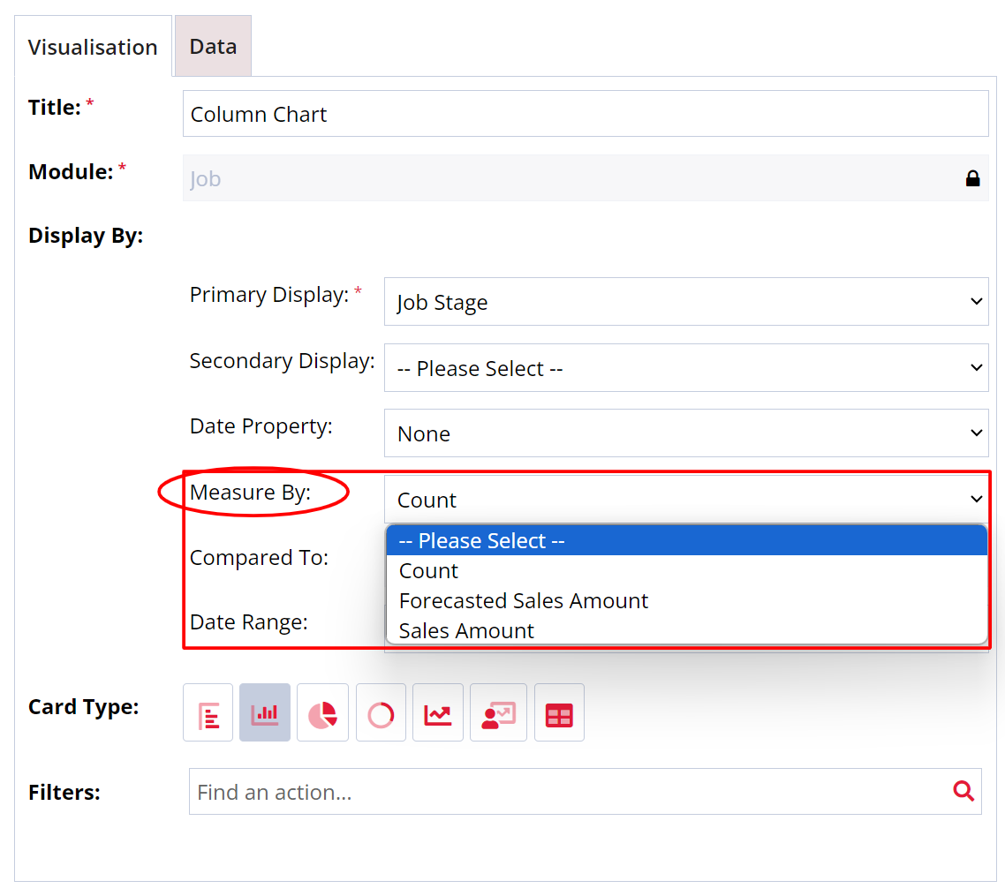
Task: Select Forecasted Sales Amount option
Action: pyautogui.click(x=524, y=601)
